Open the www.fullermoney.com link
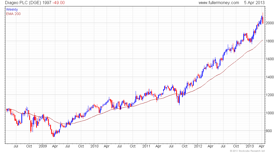Viewport: 280px width, 153px height. (219, 3)
